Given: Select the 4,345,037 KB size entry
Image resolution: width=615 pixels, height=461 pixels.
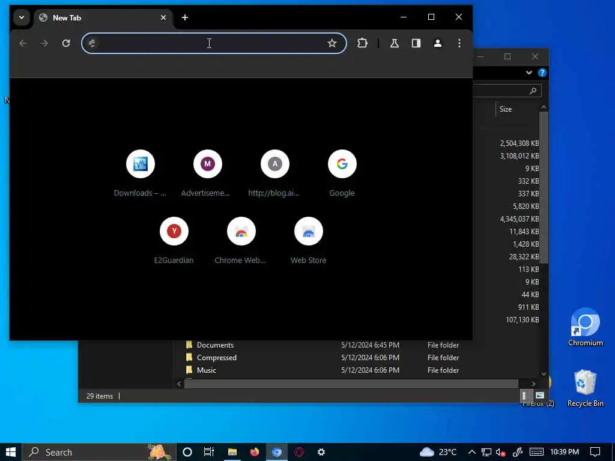Looking at the screenshot, I should [520, 219].
